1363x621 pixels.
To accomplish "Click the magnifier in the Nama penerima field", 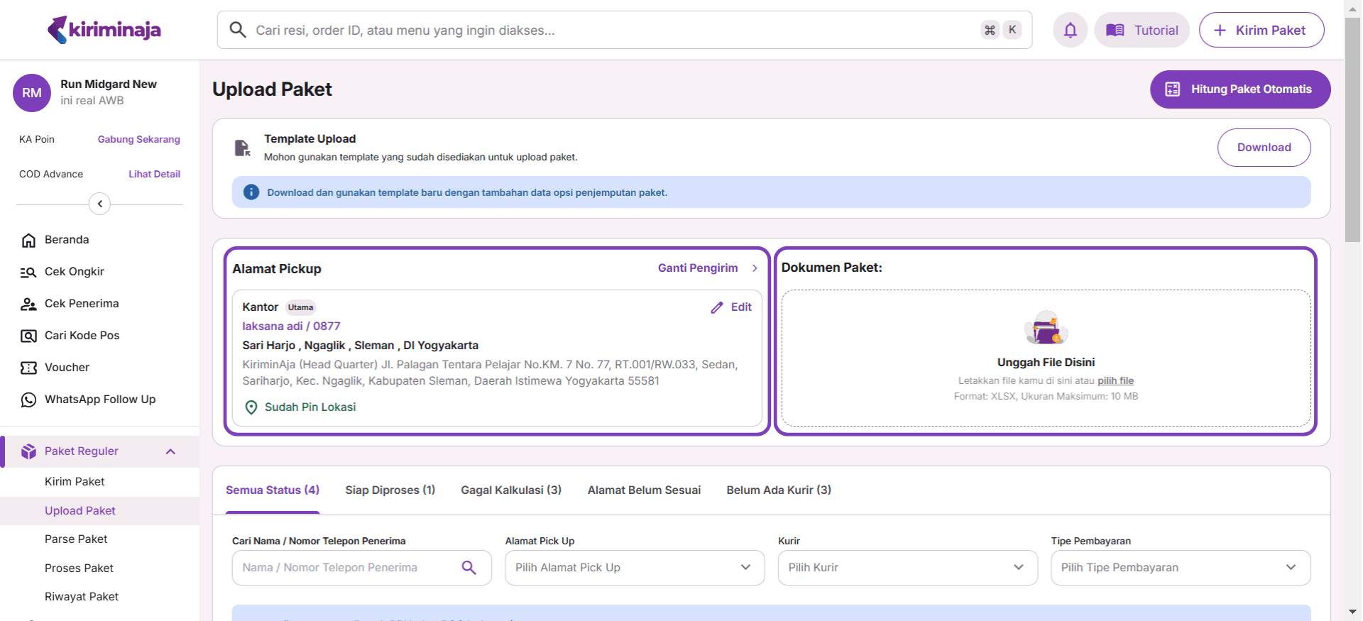I will [469, 568].
